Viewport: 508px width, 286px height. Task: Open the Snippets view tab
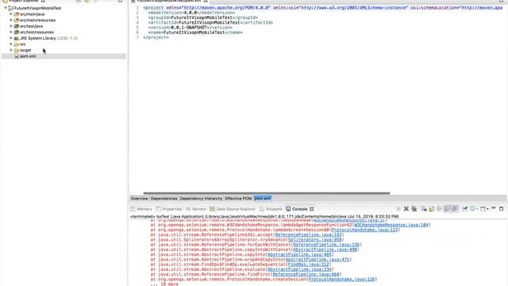[x=271, y=209]
